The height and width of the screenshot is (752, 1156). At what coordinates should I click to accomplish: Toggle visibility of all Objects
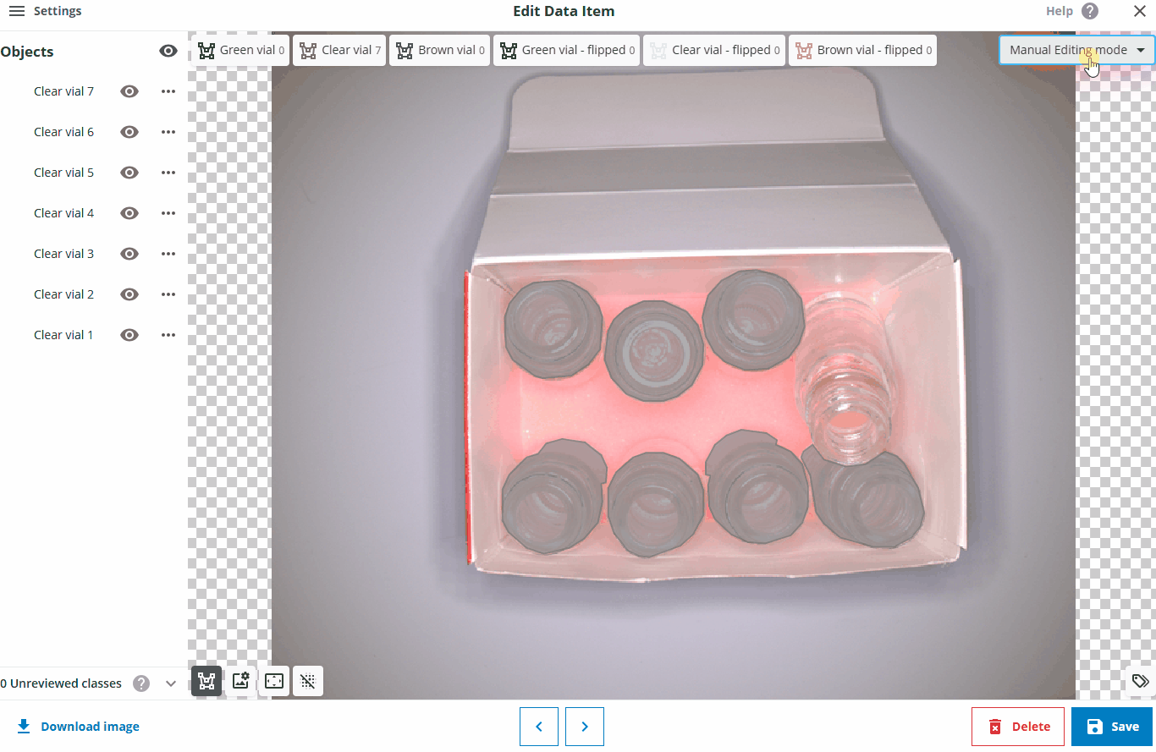click(x=168, y=52)
